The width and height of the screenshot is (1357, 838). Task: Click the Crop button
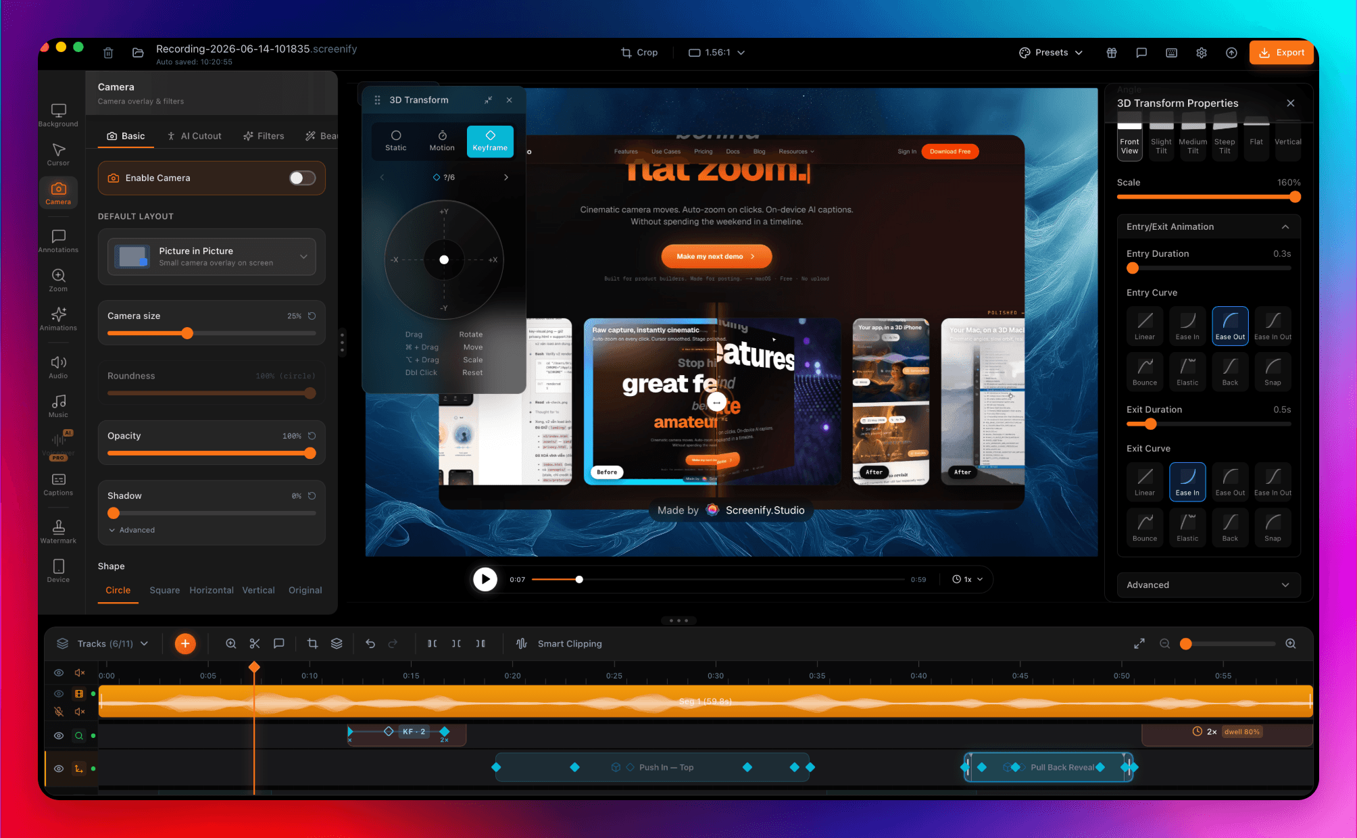coord(639,53)
